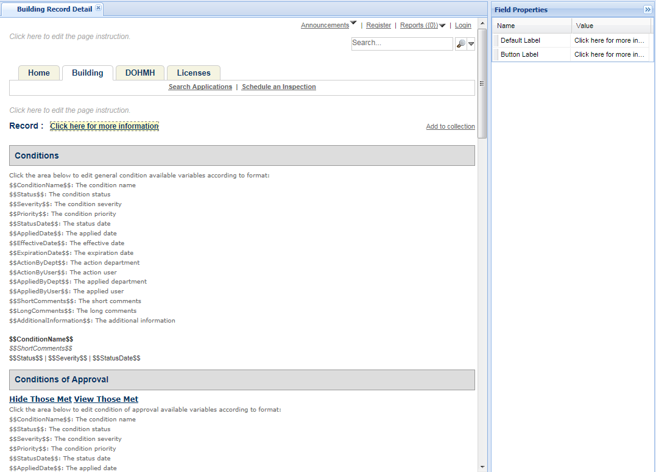The height and width of the screenshot is (472, 656).
Task: Click the scrollbar down arrow
Action: (x=482, y=467)
